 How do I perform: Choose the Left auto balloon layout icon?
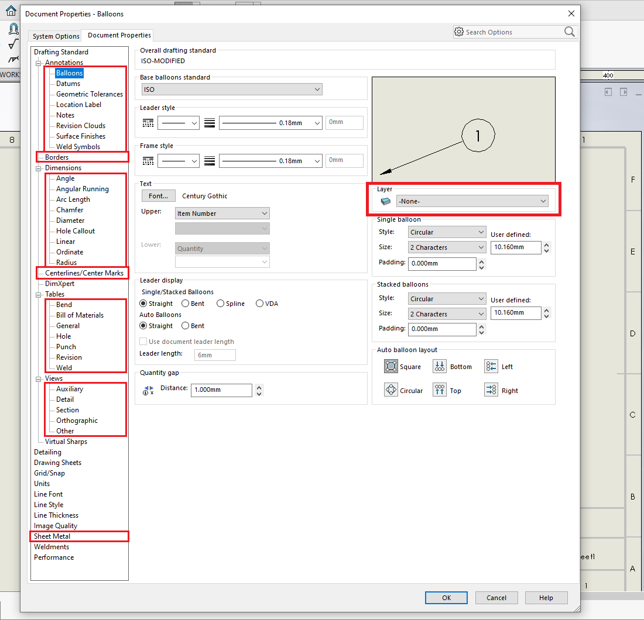(491, 367)
